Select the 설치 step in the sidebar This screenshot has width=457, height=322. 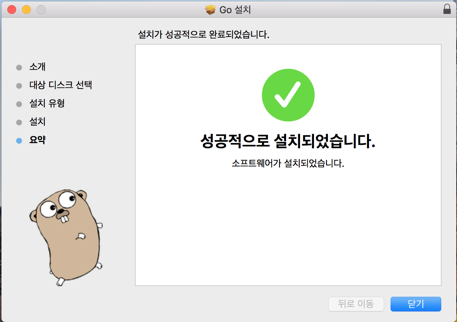click(x=37, y=122)
